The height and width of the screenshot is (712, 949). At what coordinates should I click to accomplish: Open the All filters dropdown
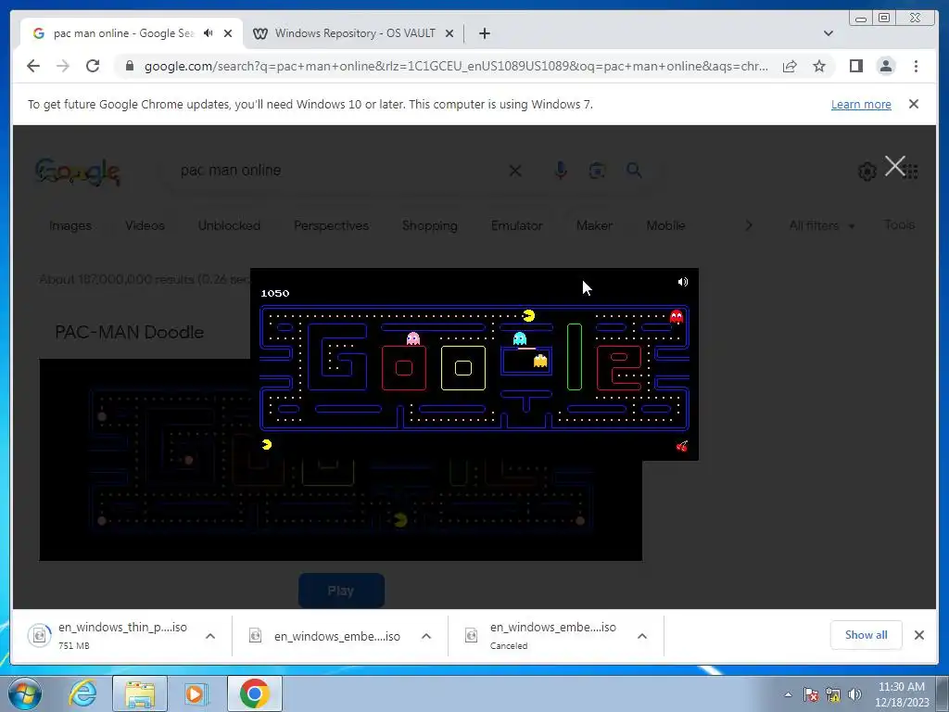821,225
